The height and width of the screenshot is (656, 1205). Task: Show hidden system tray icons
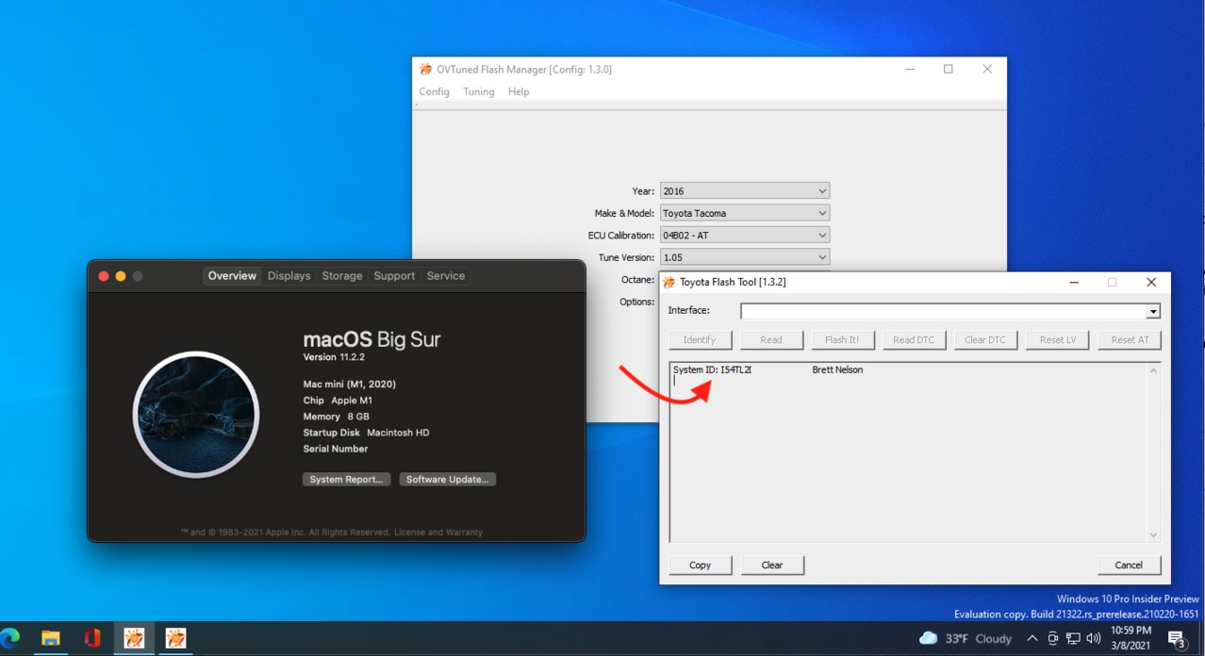click(1032, 638)
